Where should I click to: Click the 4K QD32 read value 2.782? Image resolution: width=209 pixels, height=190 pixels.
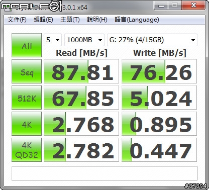click(81, 150)
